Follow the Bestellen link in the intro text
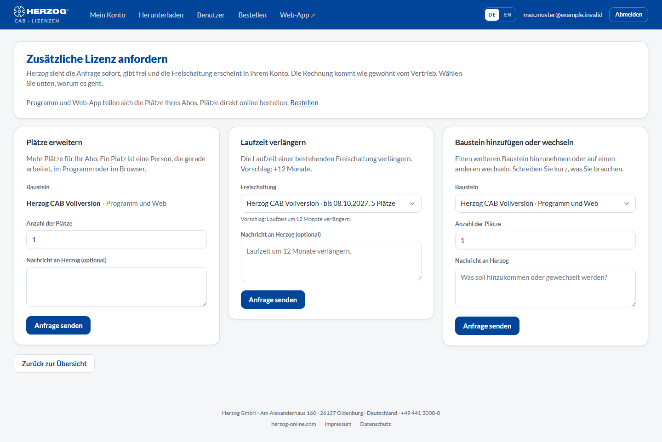 [304, 103]
